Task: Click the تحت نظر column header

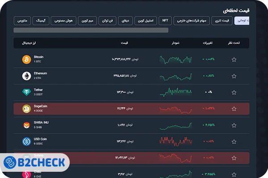Action: [234, 43]
